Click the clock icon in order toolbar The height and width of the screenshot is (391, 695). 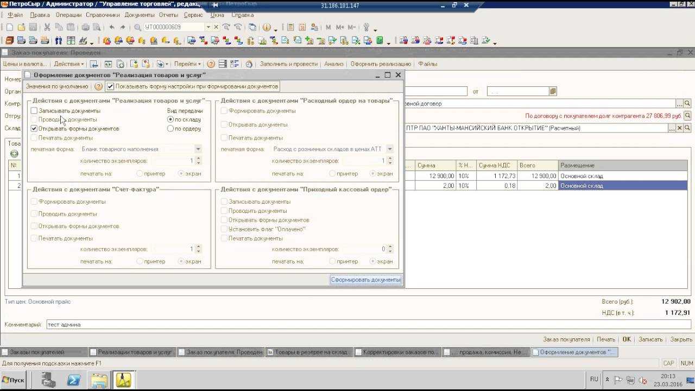coord(249,64)
